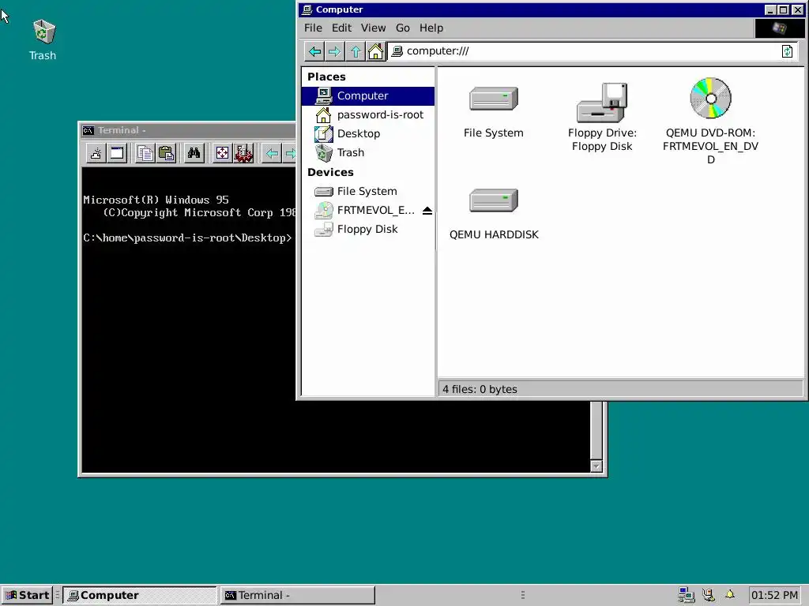
Task: Eject the FRTMEVOL_E... disc
Action: tap(427, 210)
